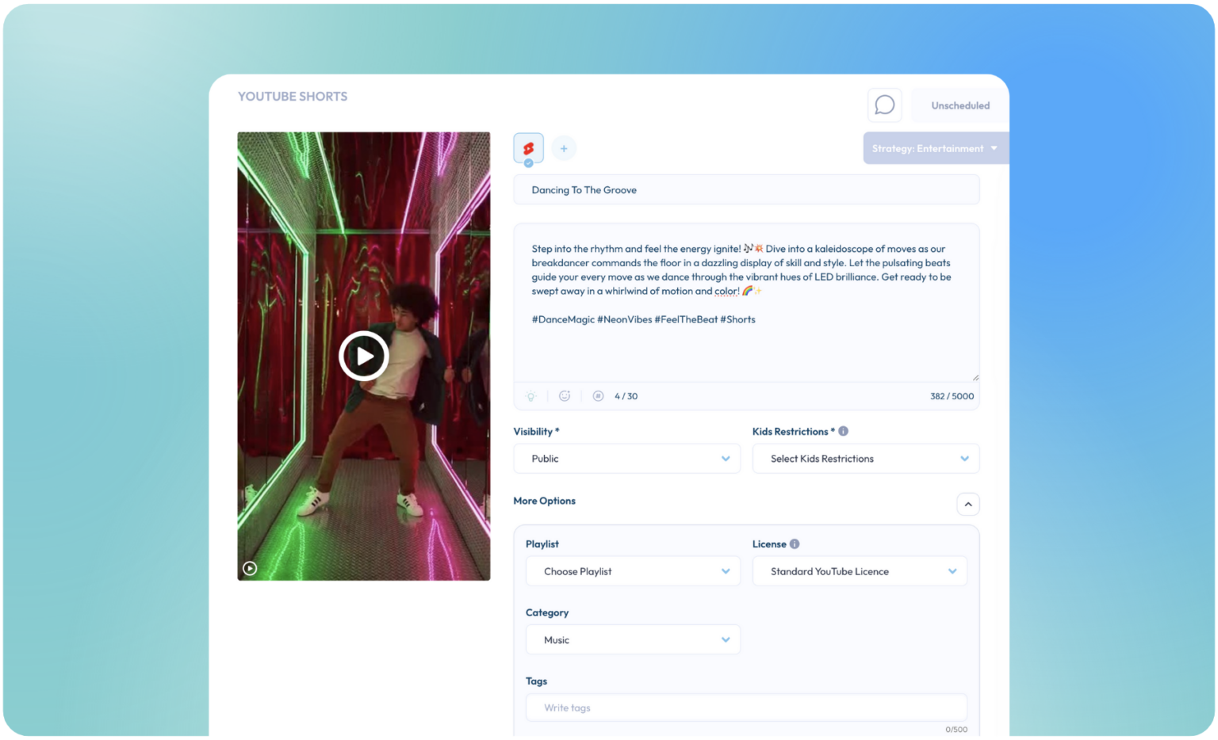Expand the Choose Playlist dropdown
1218x740 pixels.
pos(632,570)
